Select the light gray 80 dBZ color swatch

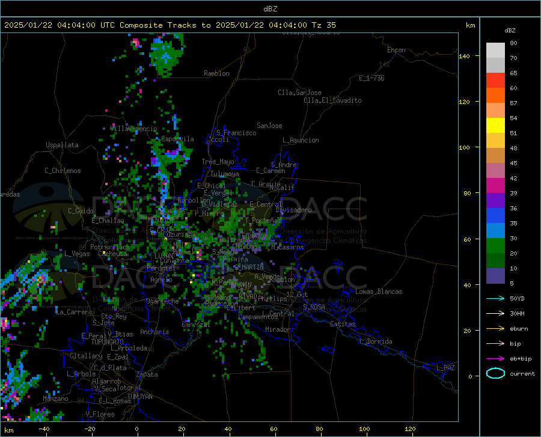(495, 50)
